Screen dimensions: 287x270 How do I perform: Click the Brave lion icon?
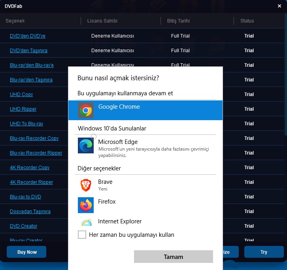pyautogui.click(x=86, y=185)
